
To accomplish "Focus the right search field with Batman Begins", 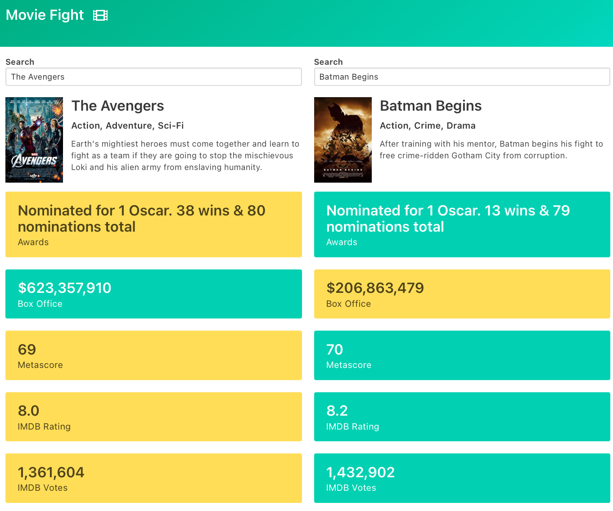I will (x=462, y=76).
